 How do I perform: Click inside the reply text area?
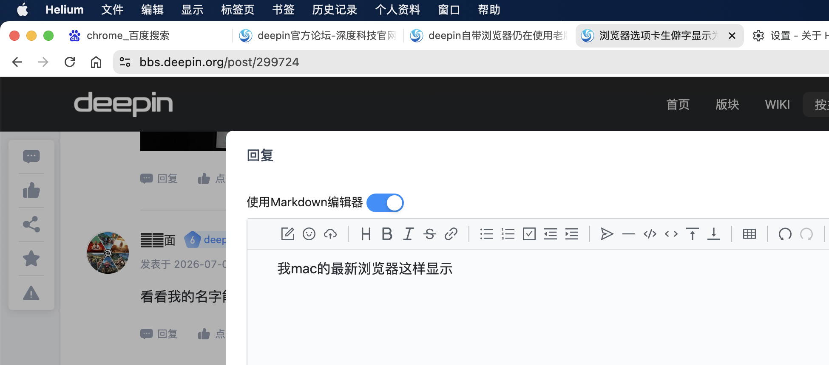click(x=538, y=307)
